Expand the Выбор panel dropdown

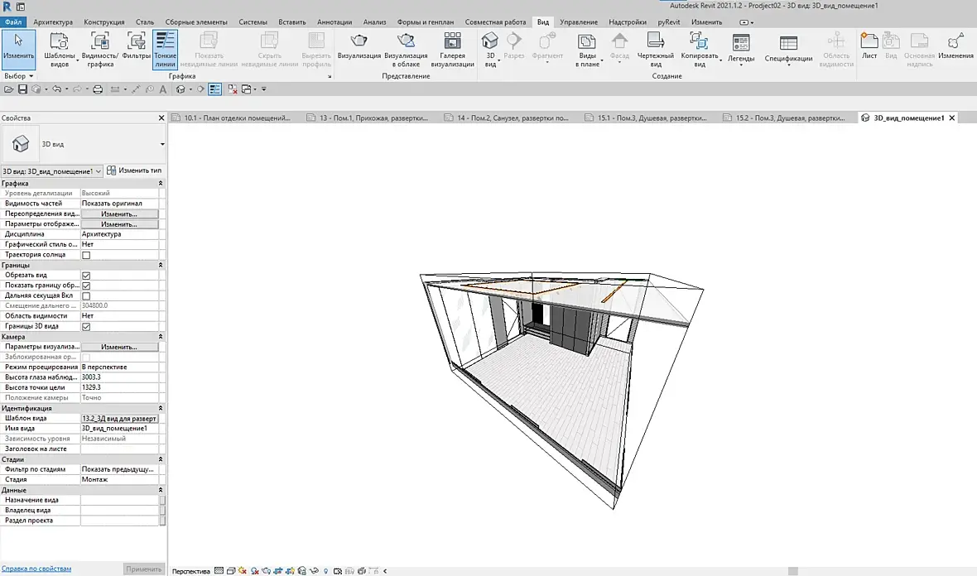point(19,76)
